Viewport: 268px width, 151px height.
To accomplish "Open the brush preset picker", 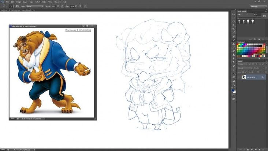I will pyautogui.click(x=11, y=6).
